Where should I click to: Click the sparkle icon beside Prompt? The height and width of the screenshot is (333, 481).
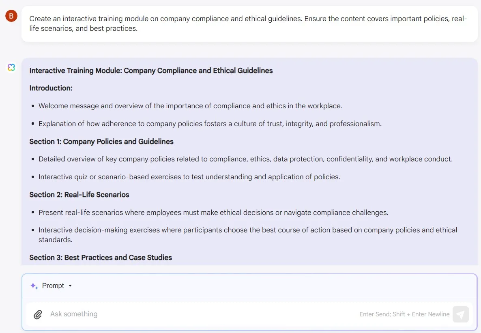tap(34, 286)
